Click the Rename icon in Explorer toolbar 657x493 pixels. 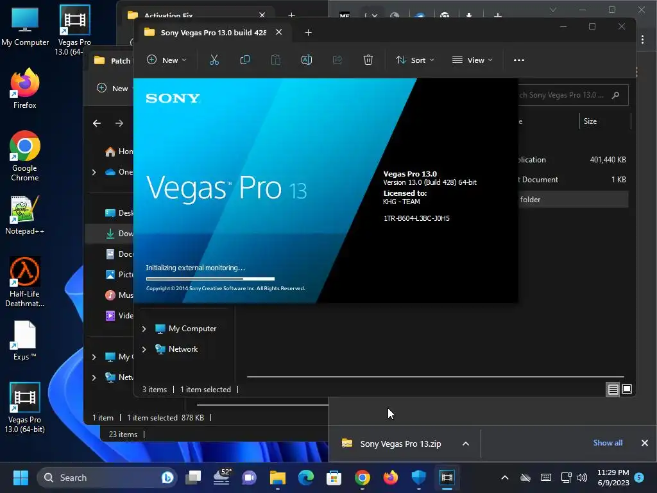coord(306,60)
